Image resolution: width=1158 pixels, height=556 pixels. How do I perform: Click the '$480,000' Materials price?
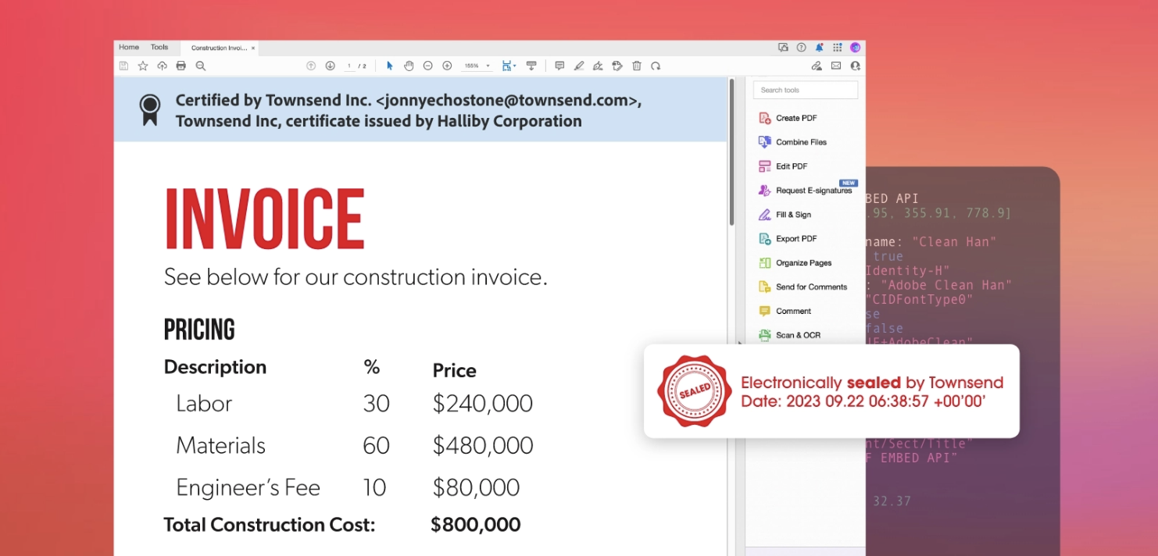pos(483,446)
